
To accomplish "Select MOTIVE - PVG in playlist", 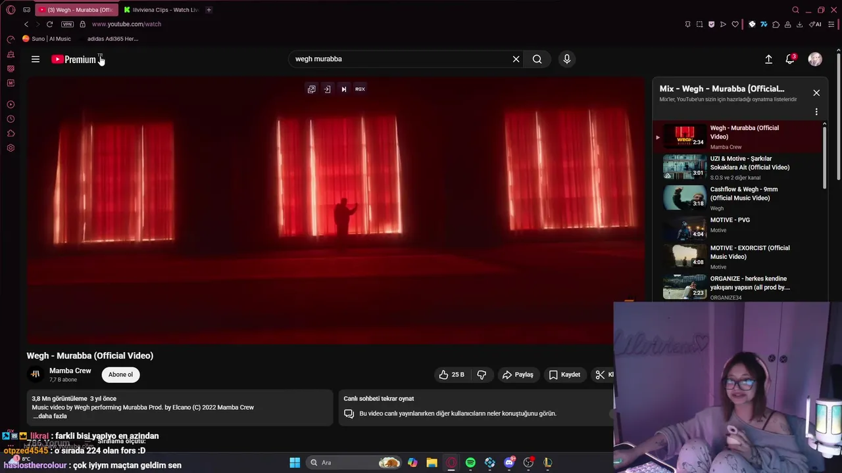I will click(738, 229).
